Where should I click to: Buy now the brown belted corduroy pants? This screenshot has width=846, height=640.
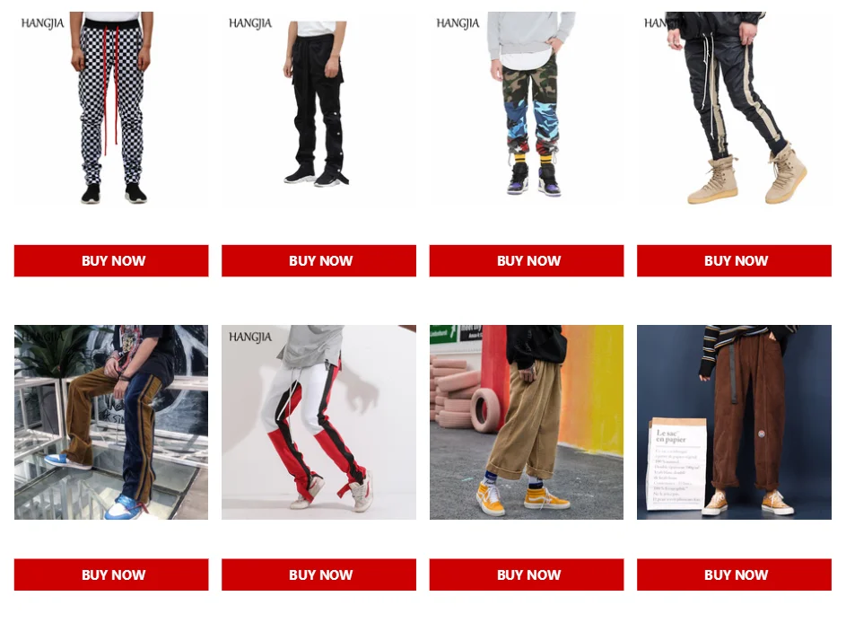point(734,574)
